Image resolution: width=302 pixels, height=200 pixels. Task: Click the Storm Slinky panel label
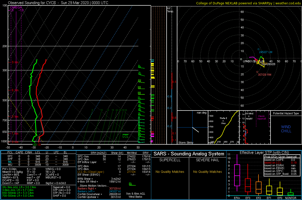(186, 143)
